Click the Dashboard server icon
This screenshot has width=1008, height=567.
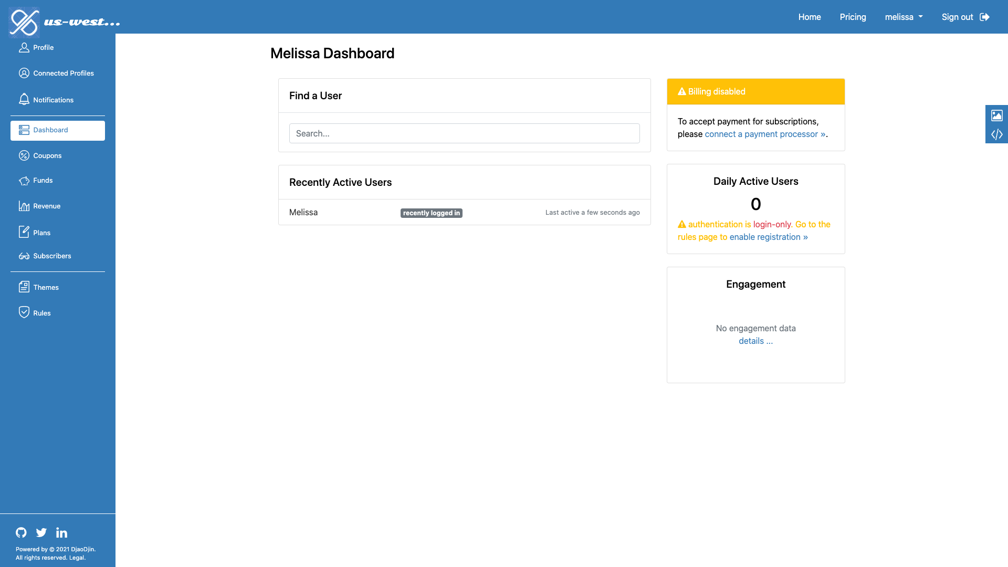click(x=24, y=130)
